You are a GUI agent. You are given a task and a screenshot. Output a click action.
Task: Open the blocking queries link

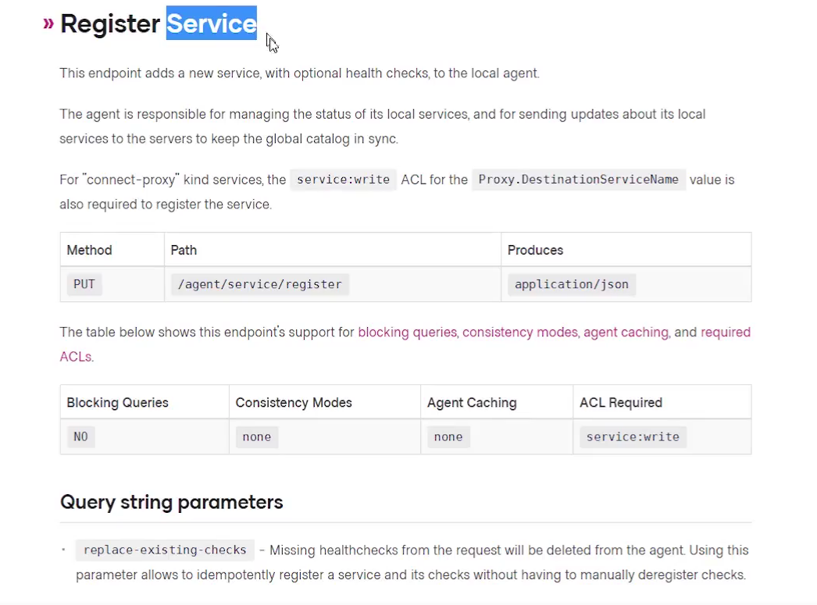(x=407, y=333)
